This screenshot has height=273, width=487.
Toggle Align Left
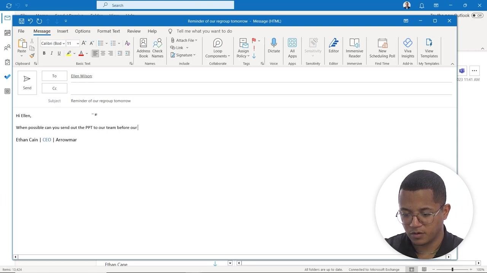click(x=95, y=53)
